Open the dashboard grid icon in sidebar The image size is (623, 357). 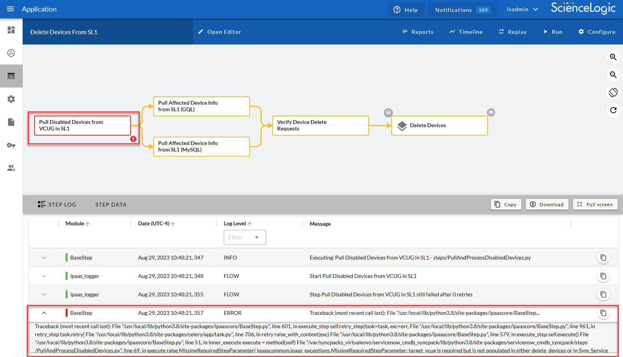(x=11, y=30)
